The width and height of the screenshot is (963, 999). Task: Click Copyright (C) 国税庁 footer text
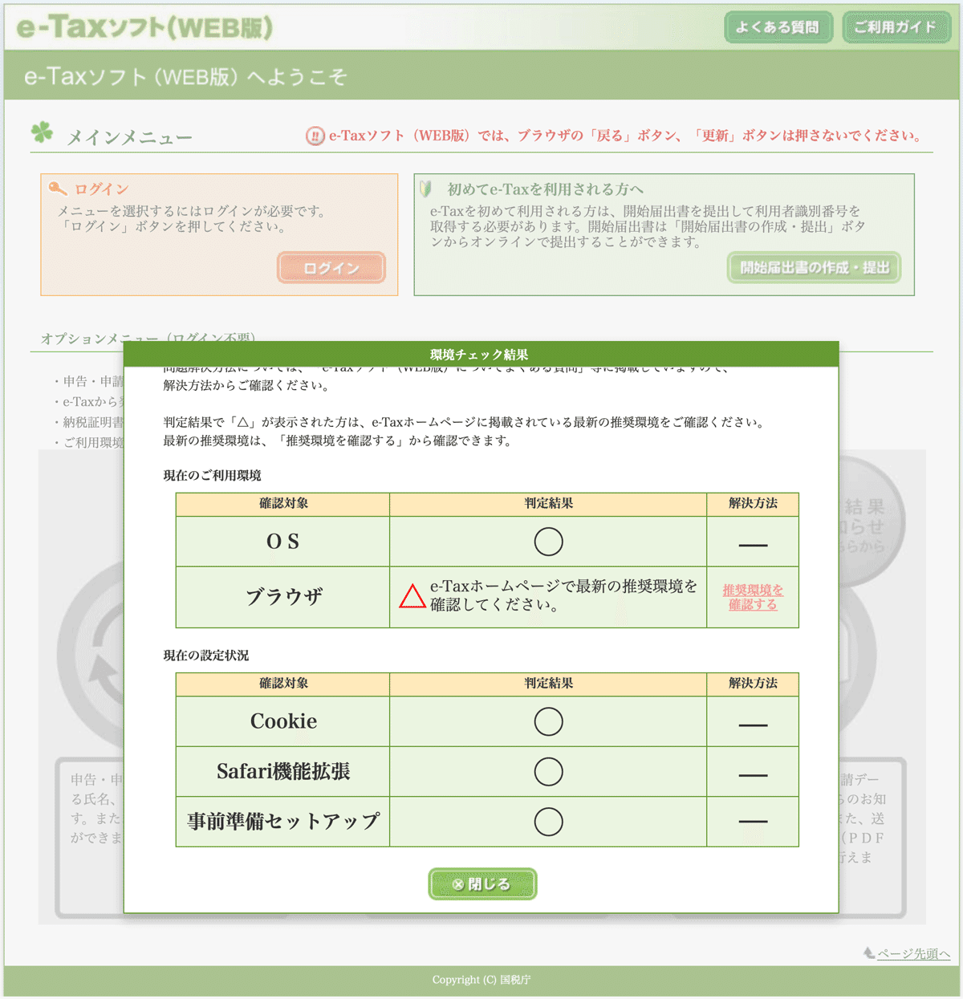pos(481,979)
